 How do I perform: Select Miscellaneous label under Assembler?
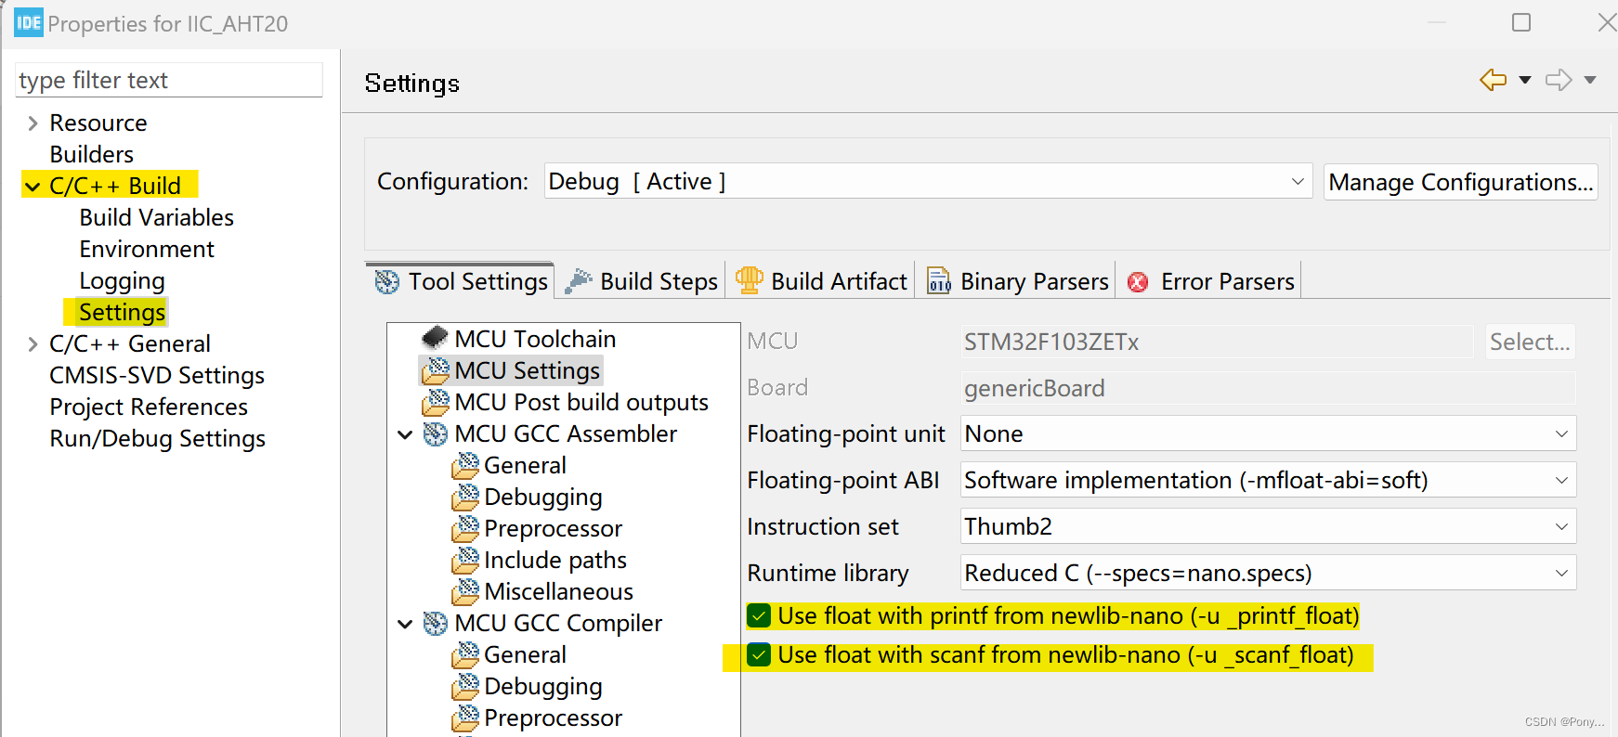[x=558, y=591]
